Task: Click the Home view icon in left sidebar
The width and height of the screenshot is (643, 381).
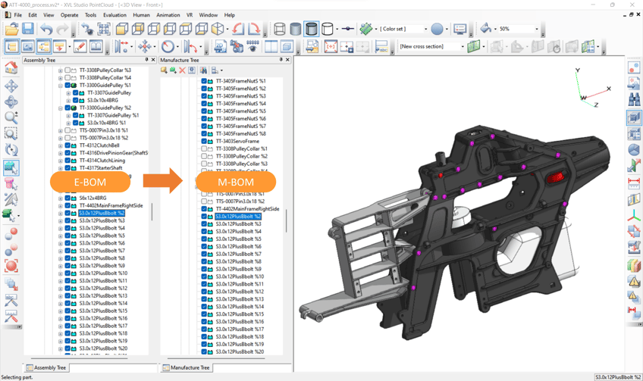Action: click(11, 68)
